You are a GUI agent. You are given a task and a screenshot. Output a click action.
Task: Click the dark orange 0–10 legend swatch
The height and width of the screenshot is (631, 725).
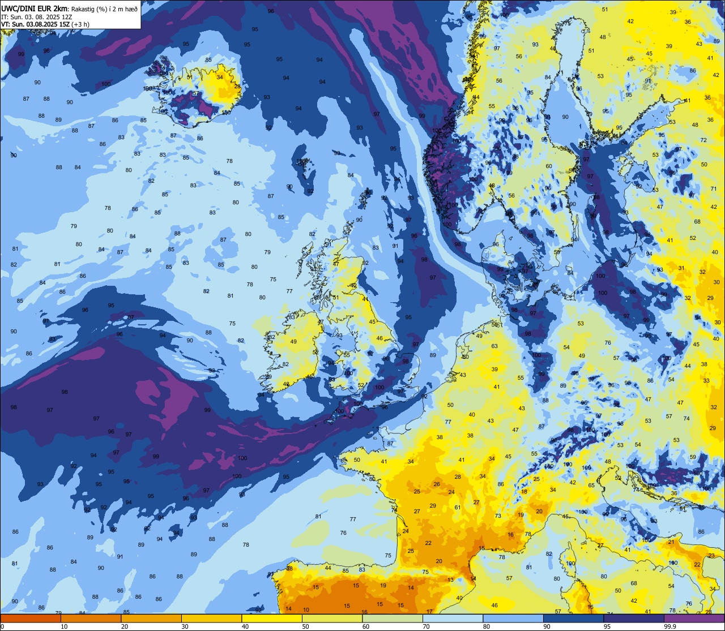[x=31, y=618]
